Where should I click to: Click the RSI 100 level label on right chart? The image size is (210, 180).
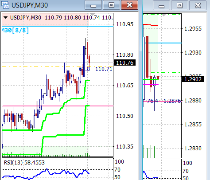coord(187,163)
